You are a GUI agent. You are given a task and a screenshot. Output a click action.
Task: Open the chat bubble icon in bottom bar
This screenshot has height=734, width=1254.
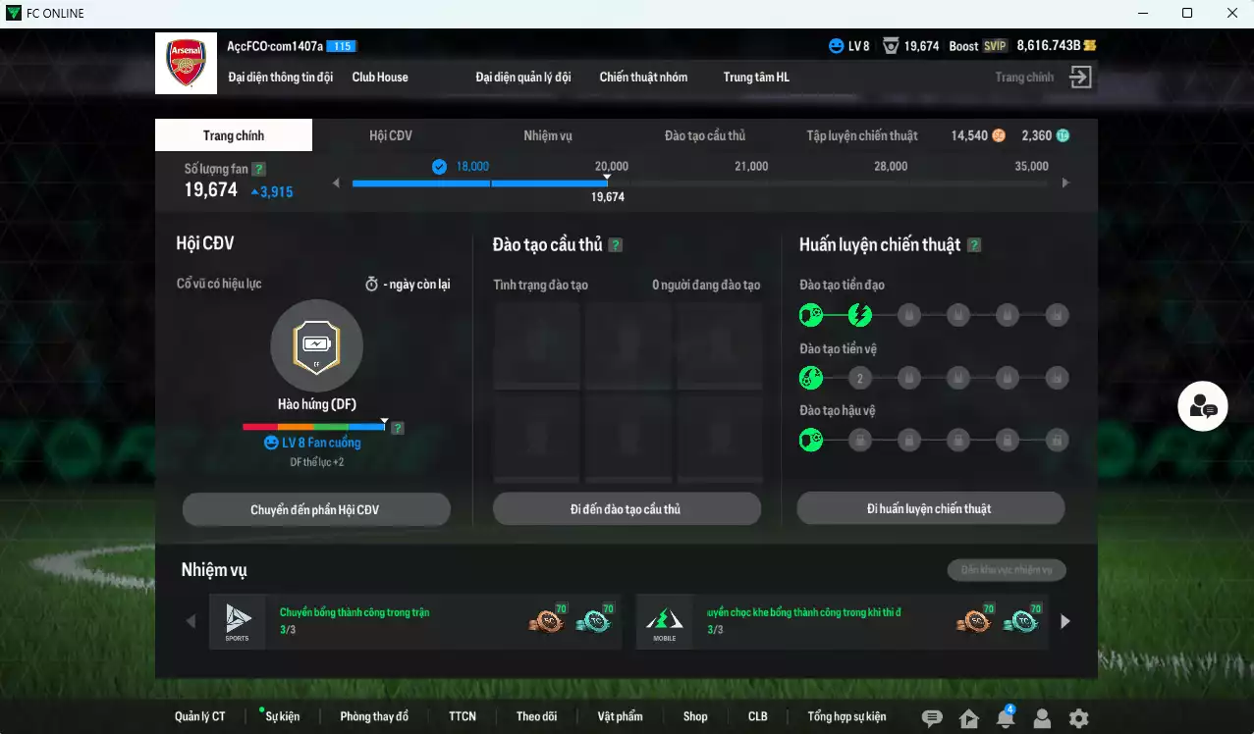(x=932, y=718)
